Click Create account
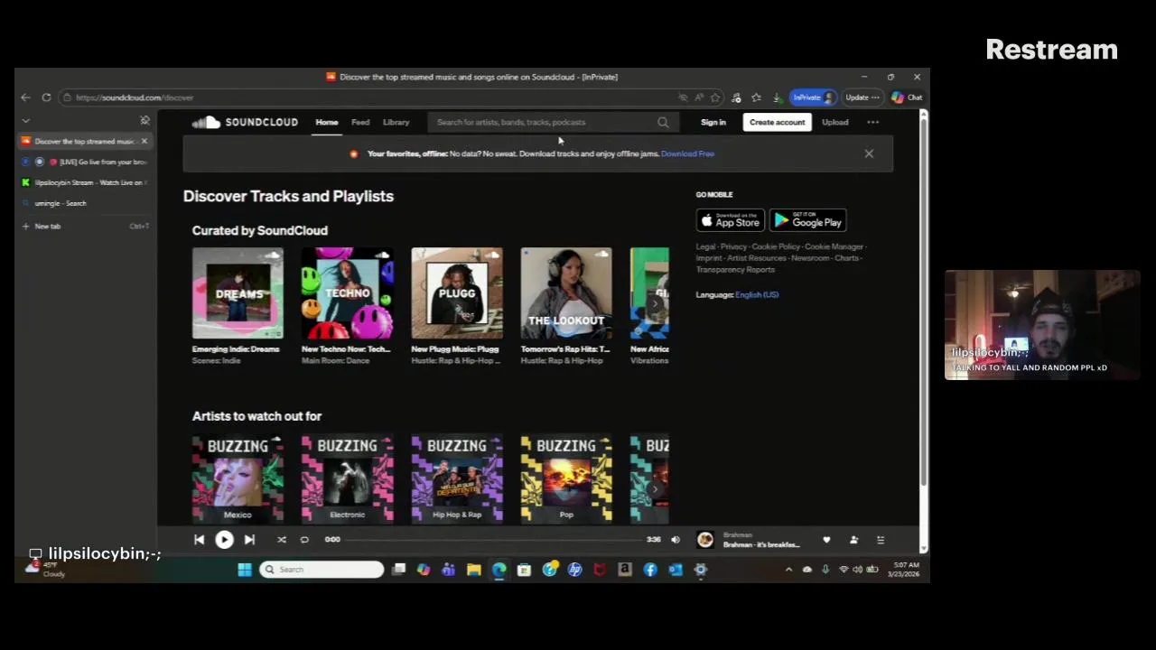The height and width of the screenshot is (650, 1156). (777, 122)
